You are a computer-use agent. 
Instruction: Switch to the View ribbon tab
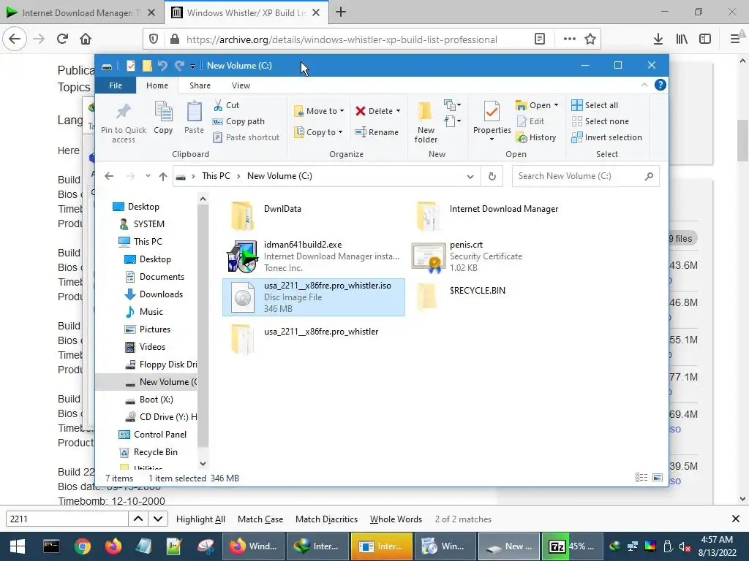coord(241,85)
